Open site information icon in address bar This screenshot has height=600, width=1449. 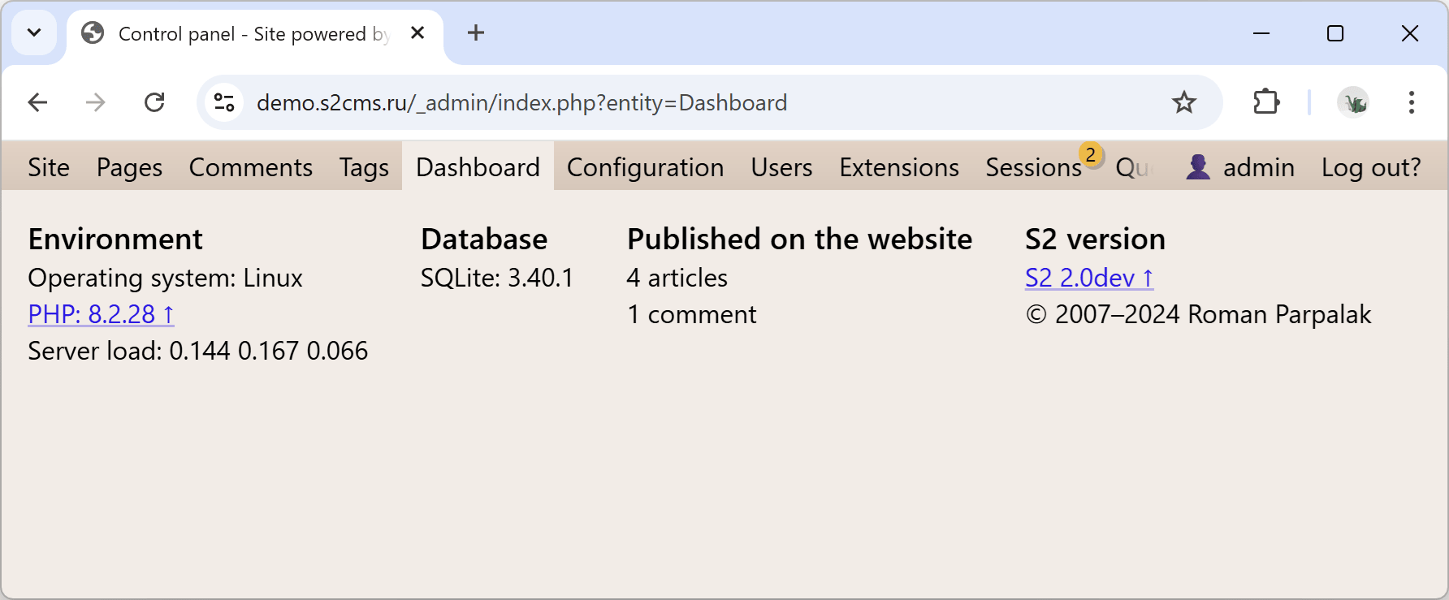(224, 102)
